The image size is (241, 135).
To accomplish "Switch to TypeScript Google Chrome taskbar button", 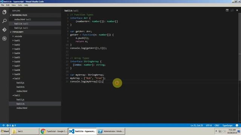I will tap(53, 131).
